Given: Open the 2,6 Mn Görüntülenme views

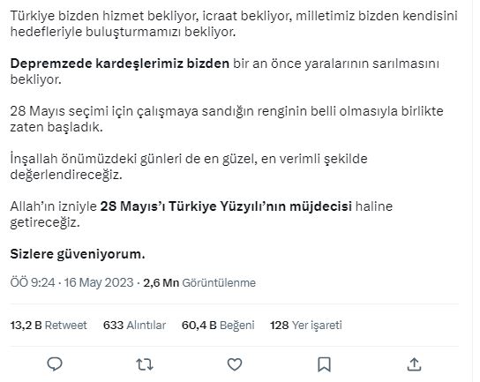Looking at the screenshot, I should coord(199,282).
